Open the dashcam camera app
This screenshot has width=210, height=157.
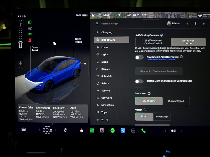102,130
